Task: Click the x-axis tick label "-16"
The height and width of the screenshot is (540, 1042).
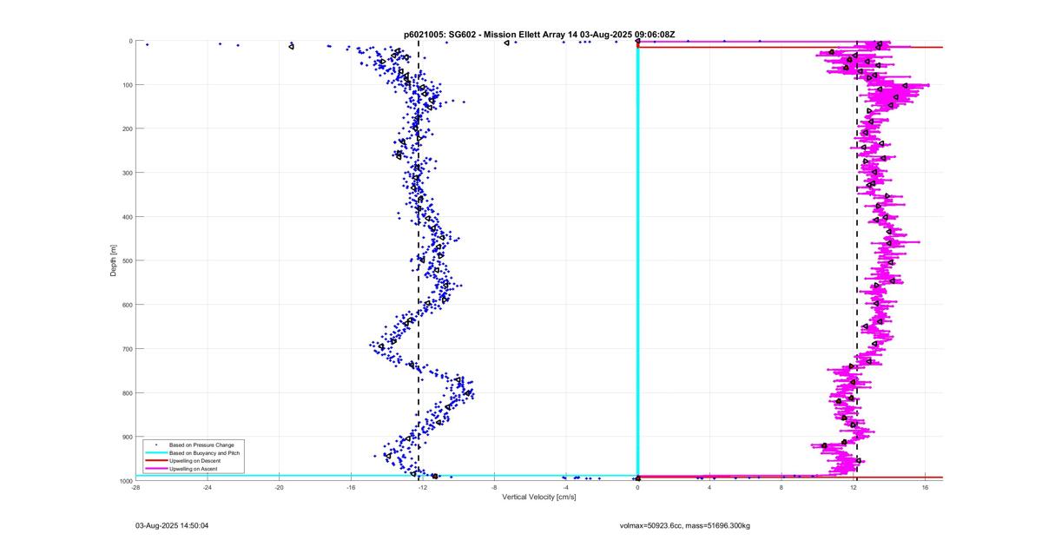Action: [x=351, y=488]
